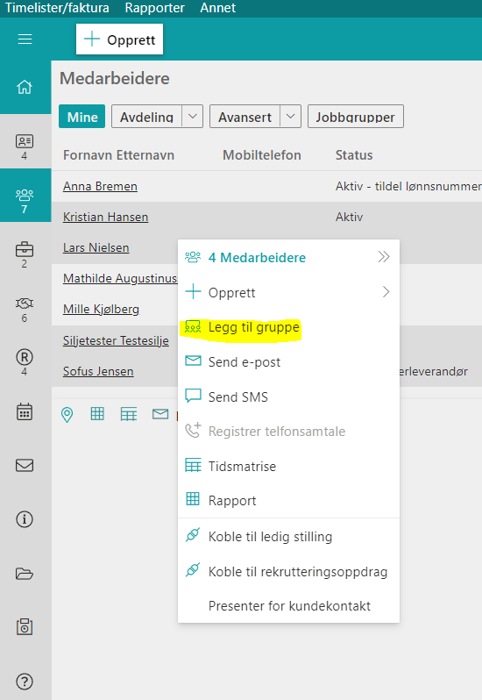Open Anna Bremen's profile link

point(100,186)
